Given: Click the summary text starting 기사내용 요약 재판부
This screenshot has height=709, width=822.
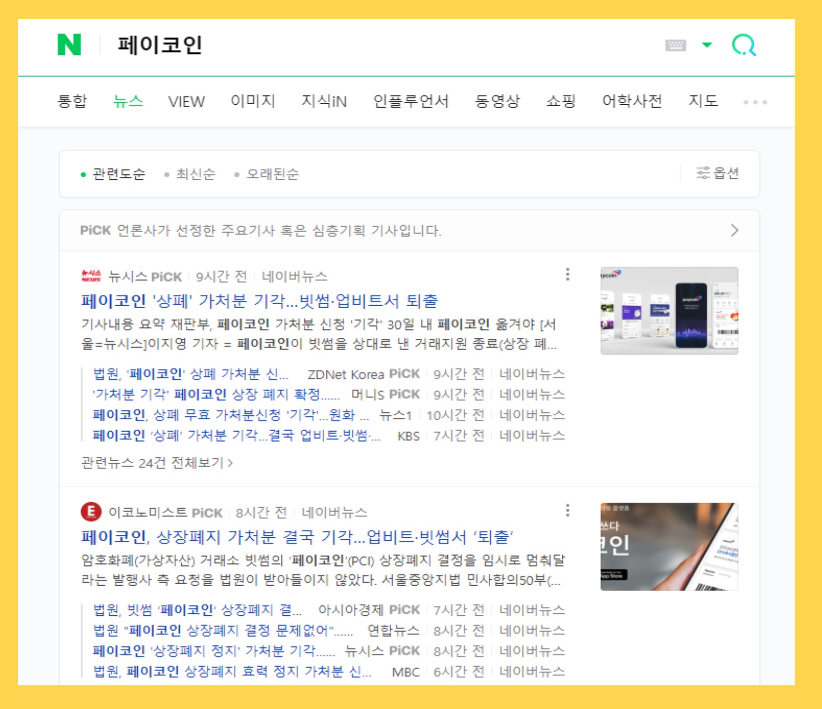Looking at the screenshot, I should coord(319,334).
